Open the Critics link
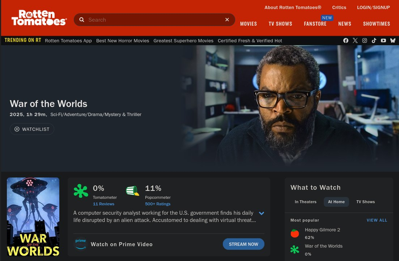The image size is (399, 261). click(339, 7)
